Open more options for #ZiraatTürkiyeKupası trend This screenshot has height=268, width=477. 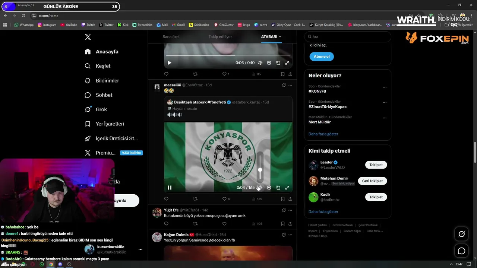click(x=385, y=102)
